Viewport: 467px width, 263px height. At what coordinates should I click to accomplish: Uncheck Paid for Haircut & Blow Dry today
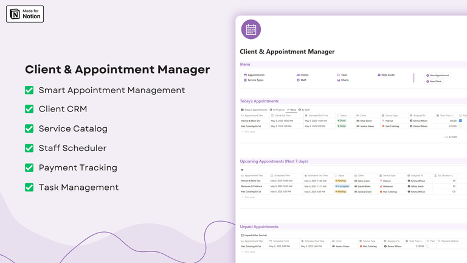click(460, 121)
